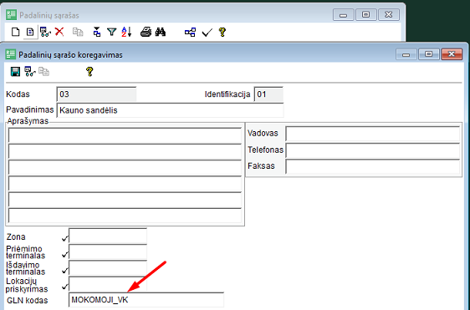This screenshot has height=310, width=470.
Task: Open the Zona lookup checkmark
Action: coord(64,238)
